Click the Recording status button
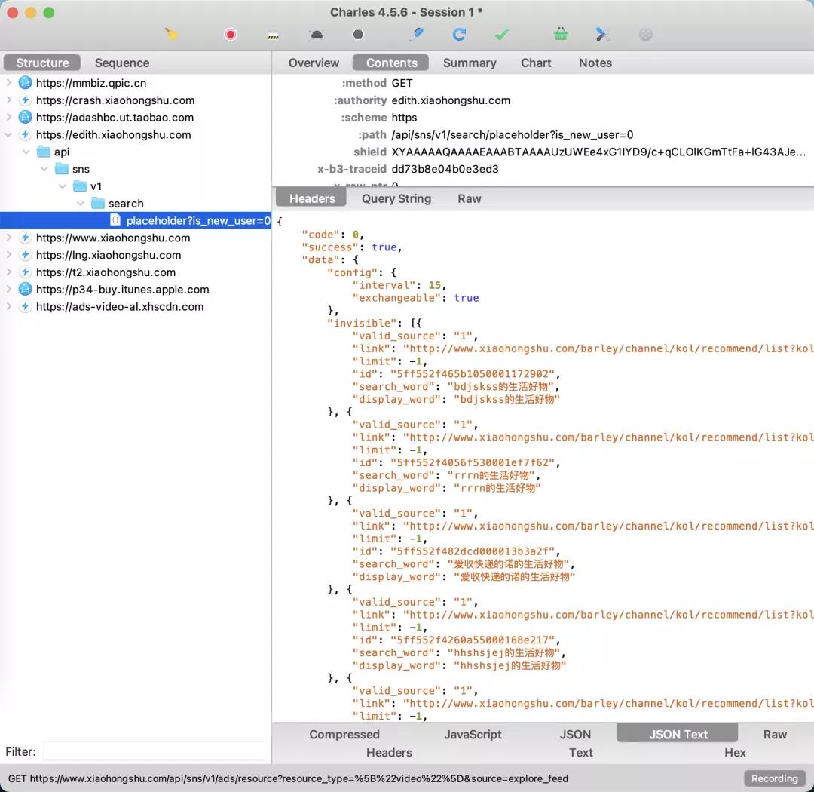The height and width of the screenshot is (792, 814). click(774, 778)
